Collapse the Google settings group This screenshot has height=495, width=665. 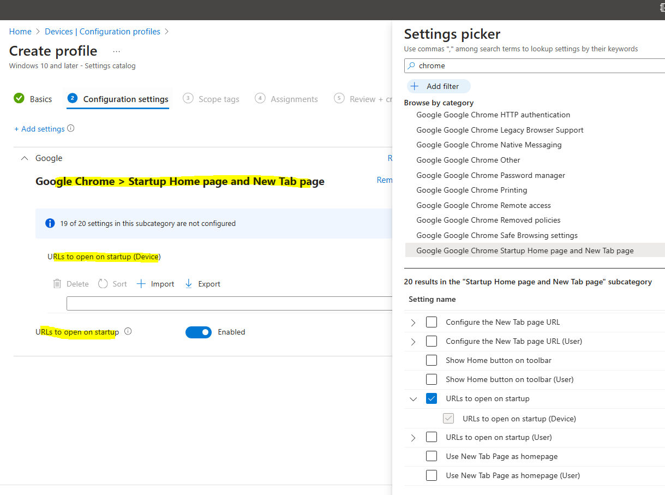tap(24, 158)
